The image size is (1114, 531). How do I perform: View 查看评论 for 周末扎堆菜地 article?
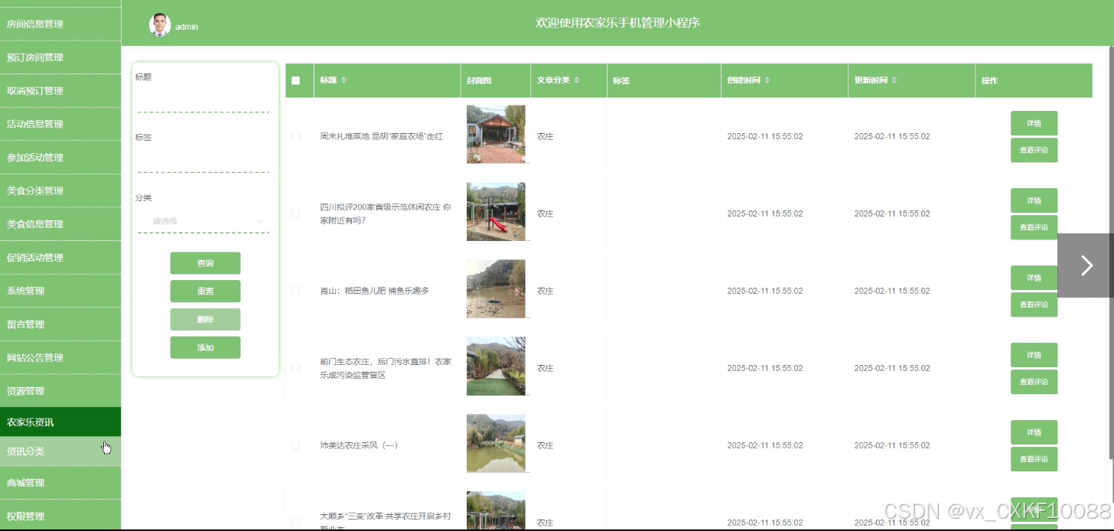coord(1034,150)
